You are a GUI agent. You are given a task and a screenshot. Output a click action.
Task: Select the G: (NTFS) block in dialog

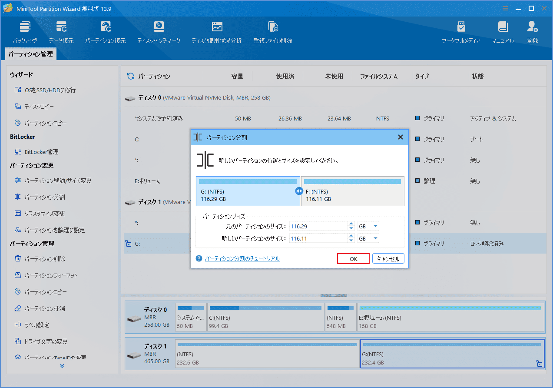248,191
